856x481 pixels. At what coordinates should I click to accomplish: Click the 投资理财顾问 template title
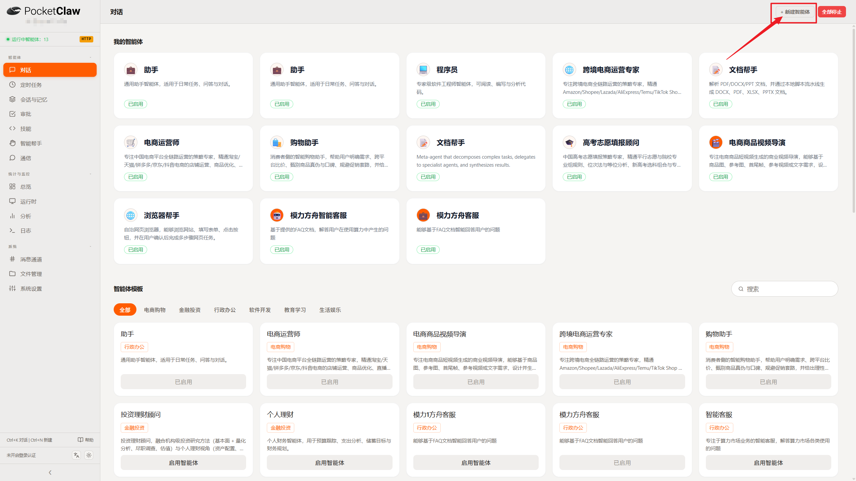pyautogui.click(x=140, y=415)
